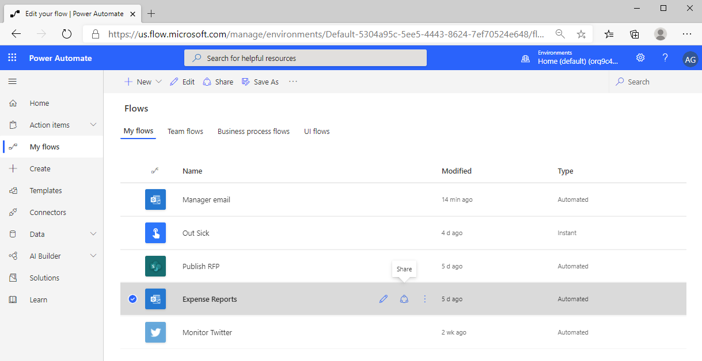The width and height of the screenshot is (702, 361).
Task: Open the Expense Reports flow
Action: pos(210,299)
